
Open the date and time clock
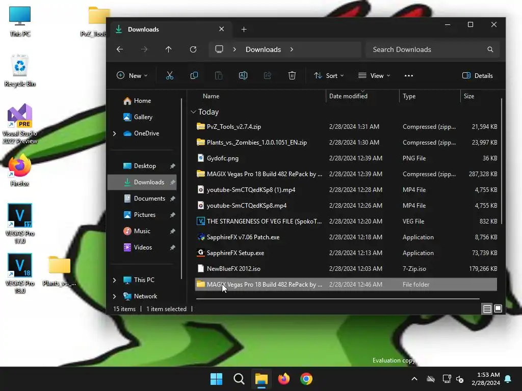pyautogui.click(x=486, y=379)
